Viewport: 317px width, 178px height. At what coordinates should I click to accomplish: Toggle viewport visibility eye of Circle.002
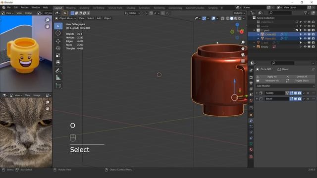tap(305, 34)
